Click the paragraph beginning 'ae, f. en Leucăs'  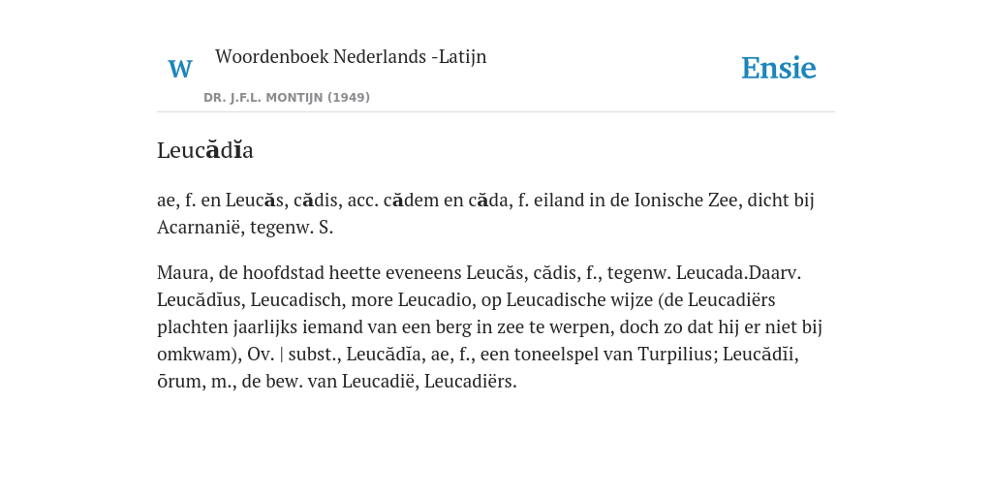(x=486, y=214)
